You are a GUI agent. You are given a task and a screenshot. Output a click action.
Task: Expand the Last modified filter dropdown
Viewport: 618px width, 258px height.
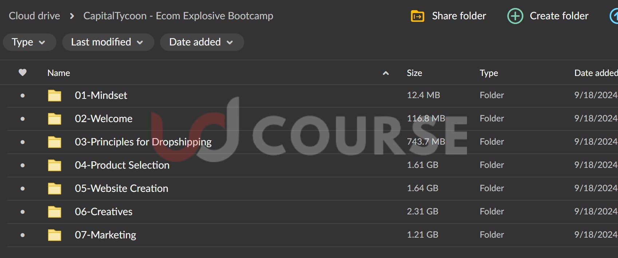click(x=108, y=42)
